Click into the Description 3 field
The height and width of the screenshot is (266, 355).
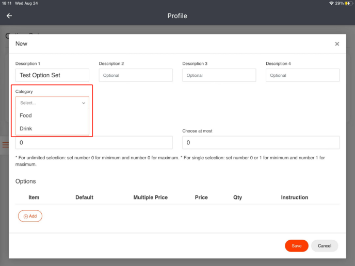click(x=219, y=75)
